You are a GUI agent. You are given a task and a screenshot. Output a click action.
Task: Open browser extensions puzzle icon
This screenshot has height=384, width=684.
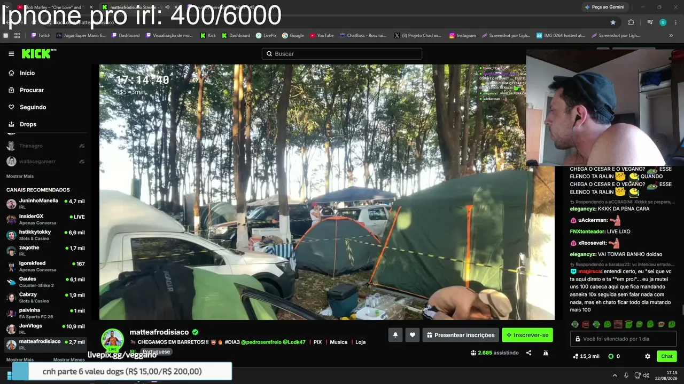(631, 22)
